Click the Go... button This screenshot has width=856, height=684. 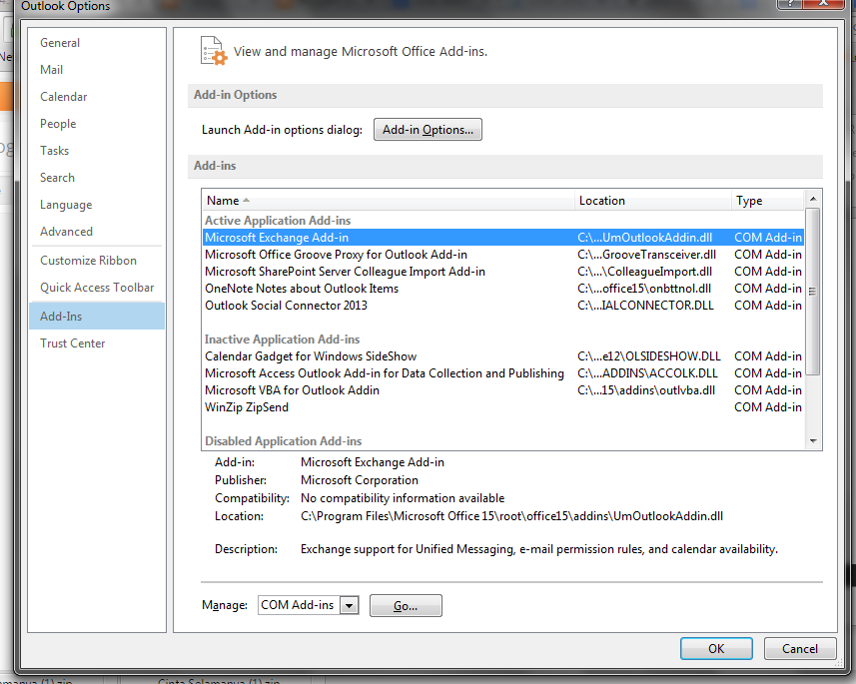coord(406,606)
